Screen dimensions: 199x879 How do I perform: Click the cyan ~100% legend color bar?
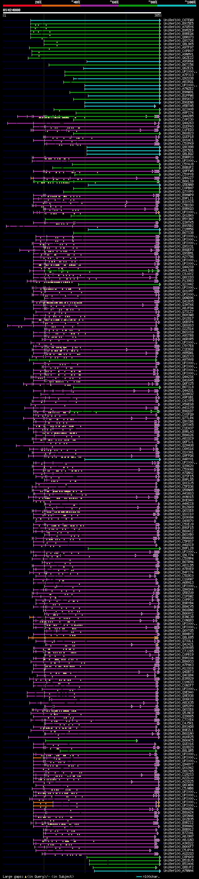pyautogui.click(x=177, y=6)
